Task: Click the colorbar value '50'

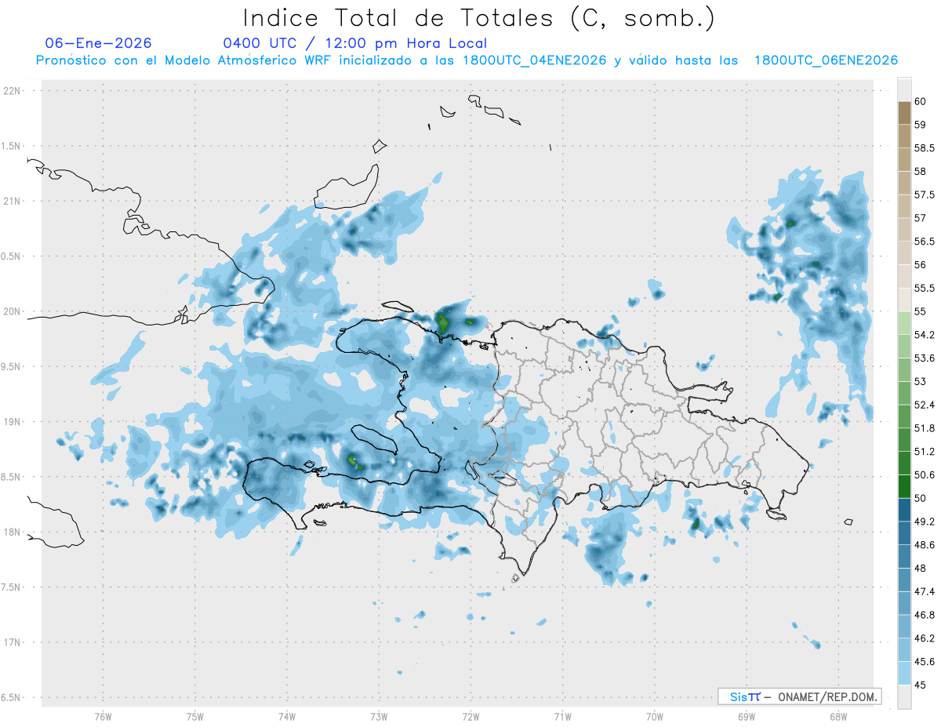Action: tap(921, 498)
